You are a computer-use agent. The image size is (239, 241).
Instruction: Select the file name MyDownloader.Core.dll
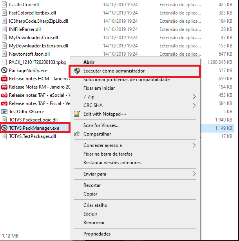click(x=33, y=38)
